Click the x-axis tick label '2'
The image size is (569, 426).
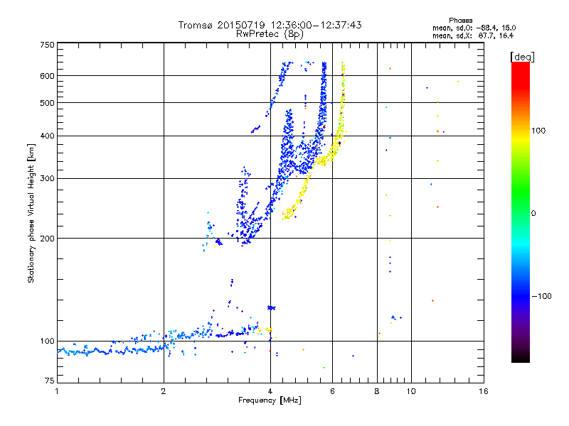[x=164, y=391]
